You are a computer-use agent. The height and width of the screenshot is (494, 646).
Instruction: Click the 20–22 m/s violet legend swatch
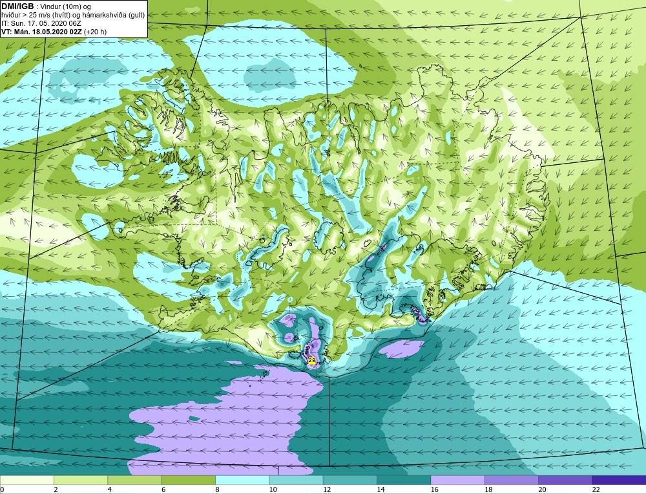565,480
